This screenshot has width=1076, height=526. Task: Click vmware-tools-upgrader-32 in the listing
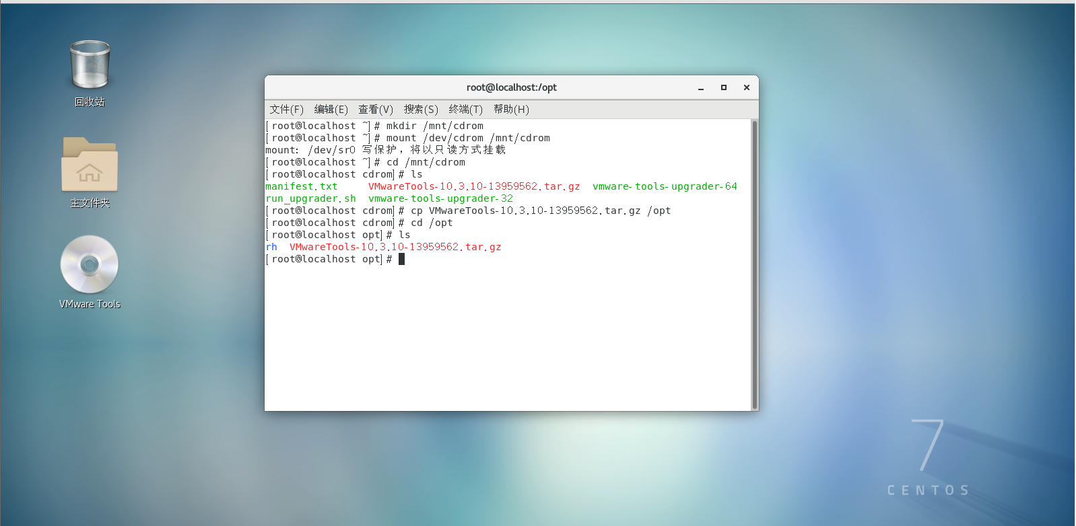[x=440, y=198]
